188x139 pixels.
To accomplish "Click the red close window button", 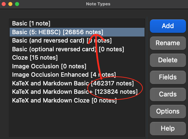I will [4, 4].
